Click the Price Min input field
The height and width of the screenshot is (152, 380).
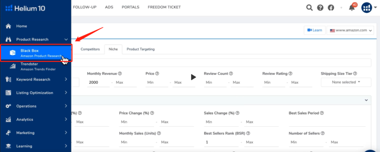(157, 82)
